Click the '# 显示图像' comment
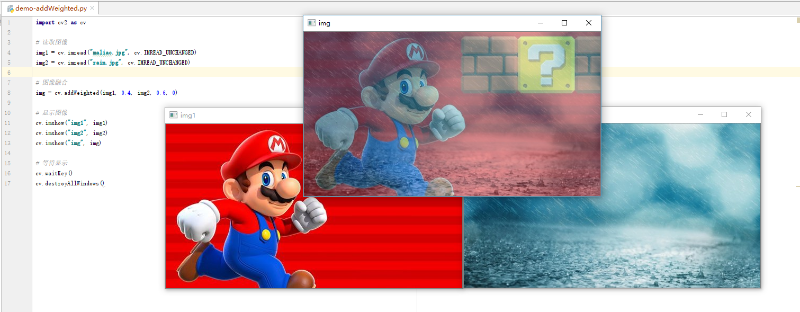The width and height of the screenshot is (800, 312). point(51,113)
